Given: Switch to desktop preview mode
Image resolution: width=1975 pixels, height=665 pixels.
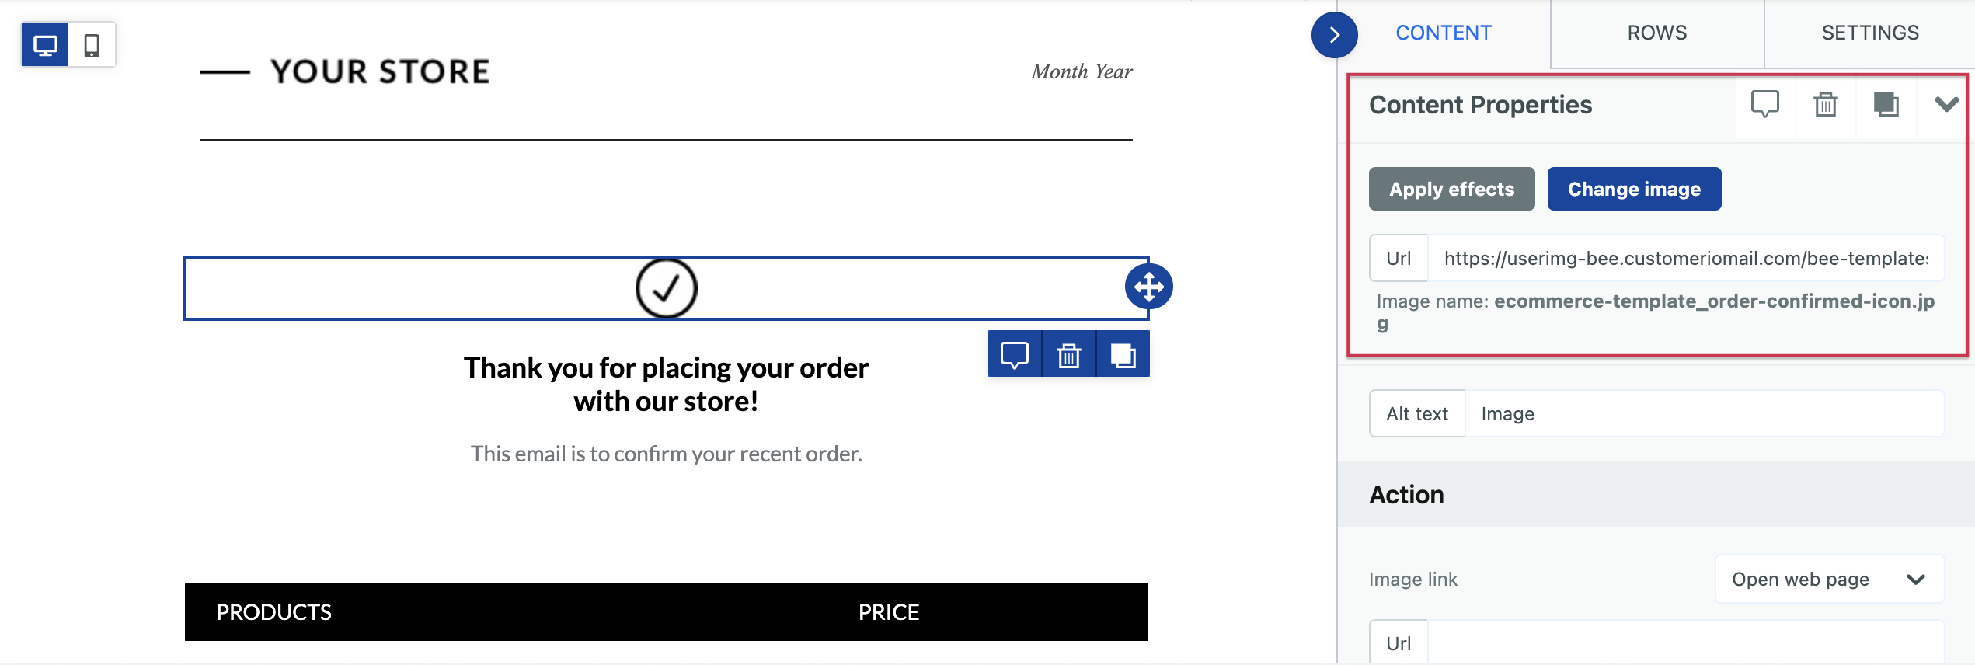Looking at the screenshot, I should (45, 45).
